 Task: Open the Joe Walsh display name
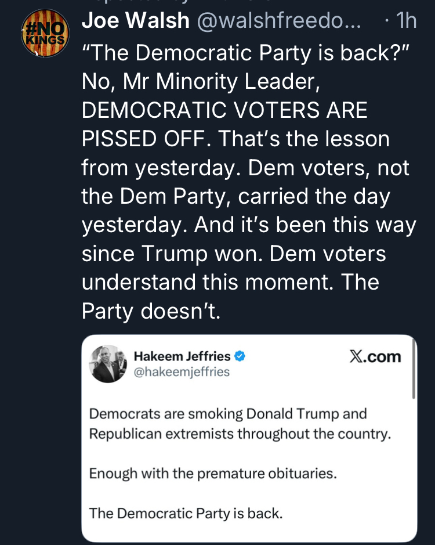click(136, 21)
